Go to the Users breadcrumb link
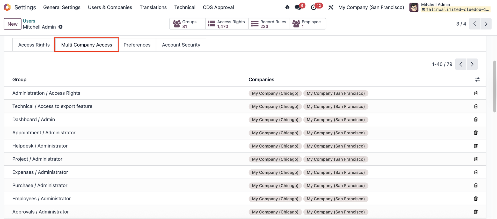 pos(29,21)
